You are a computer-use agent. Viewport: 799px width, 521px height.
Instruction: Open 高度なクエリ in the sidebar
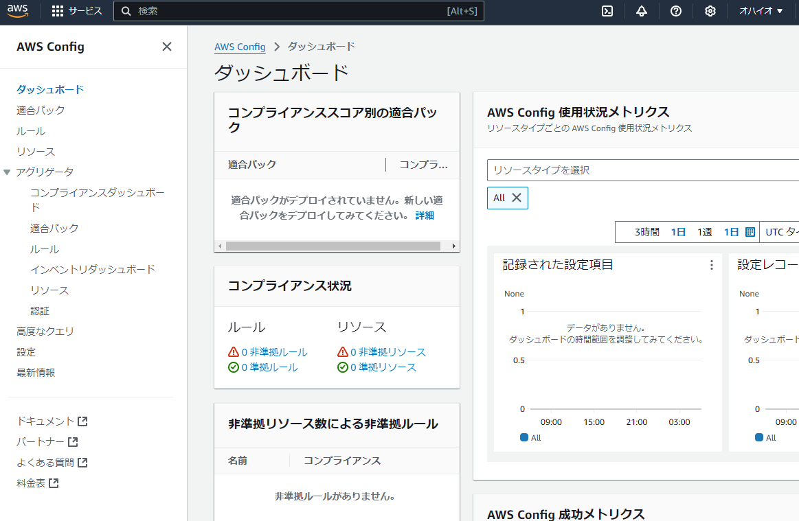[x=45, y=332]
